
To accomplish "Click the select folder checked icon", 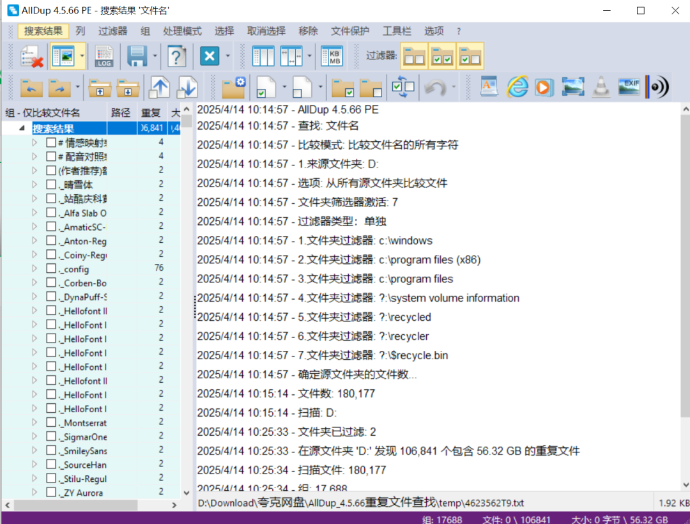I will point(343,87).
